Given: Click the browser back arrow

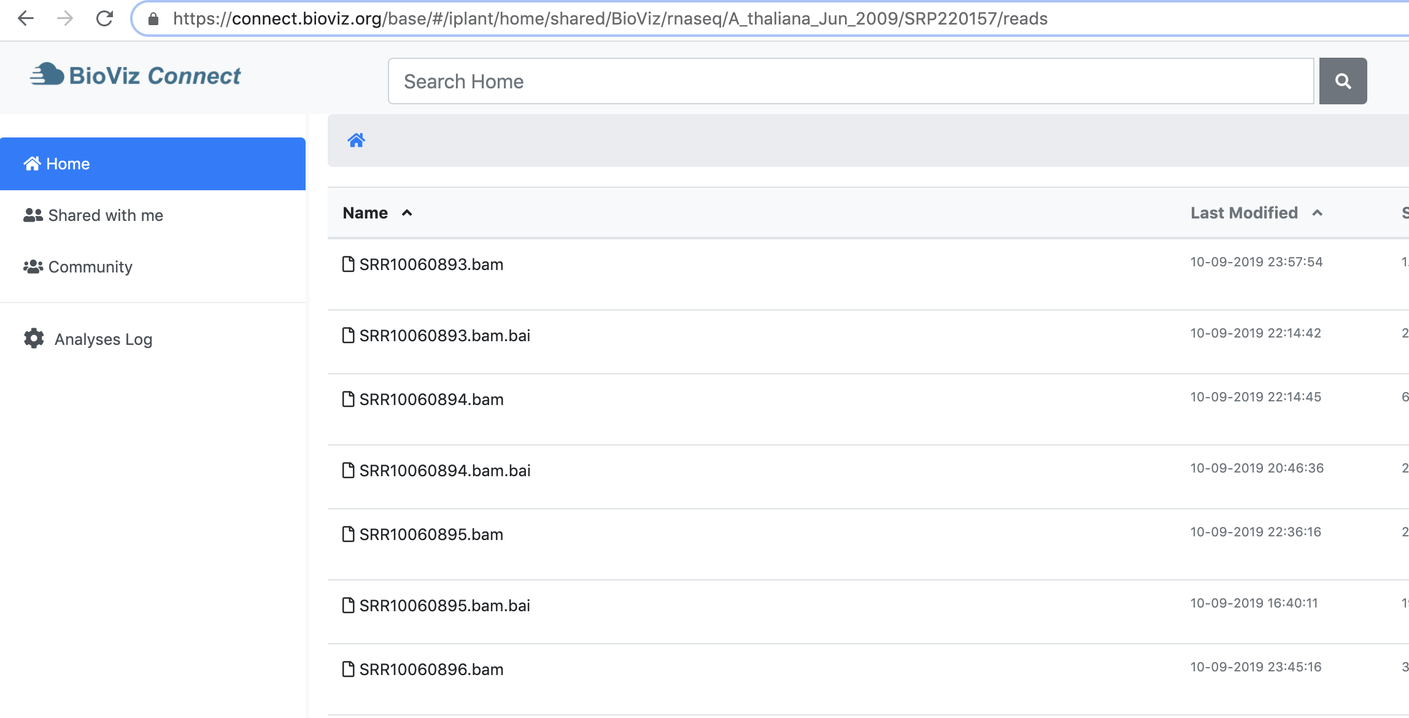Looking at the screenshot, I should coord(26,18).
